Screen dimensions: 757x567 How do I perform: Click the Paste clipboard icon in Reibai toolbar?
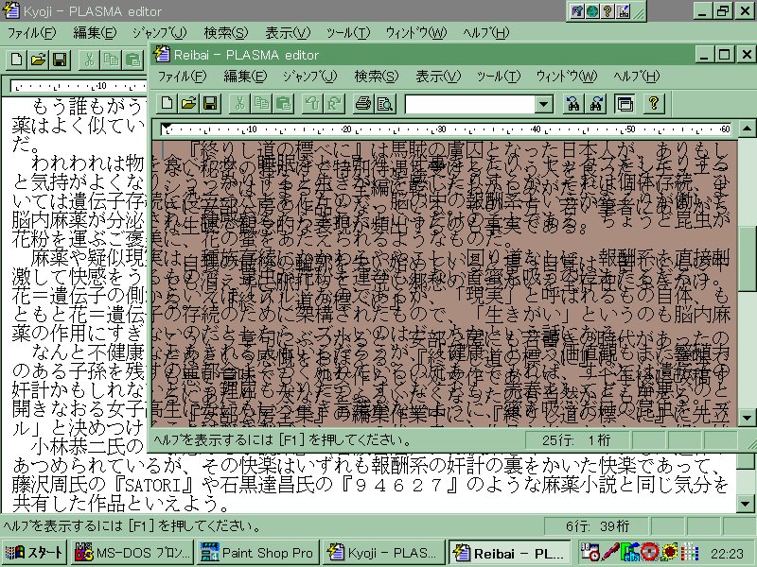pyautogui.click(x=283, y=104)
